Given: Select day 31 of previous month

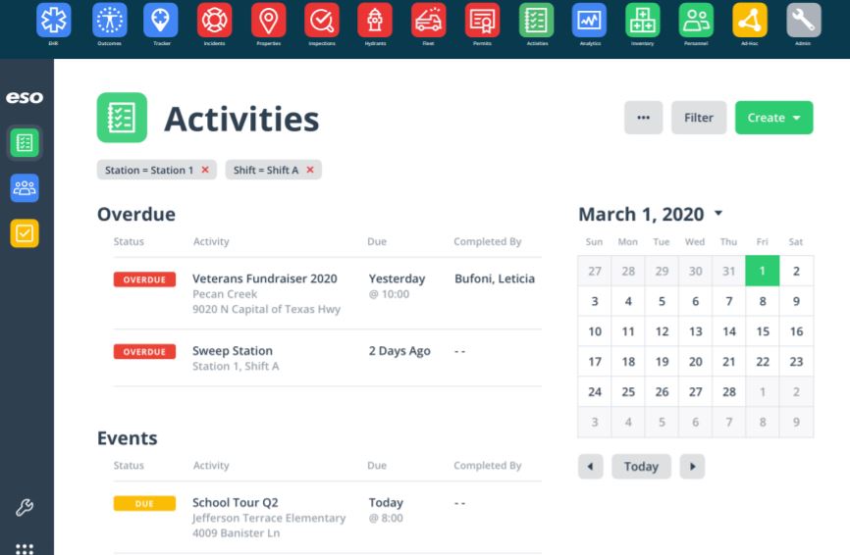Looking at the screenshot, I should point(729,271).
